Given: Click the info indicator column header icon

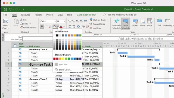Looking at the screenshot, I should coord(15,46).
